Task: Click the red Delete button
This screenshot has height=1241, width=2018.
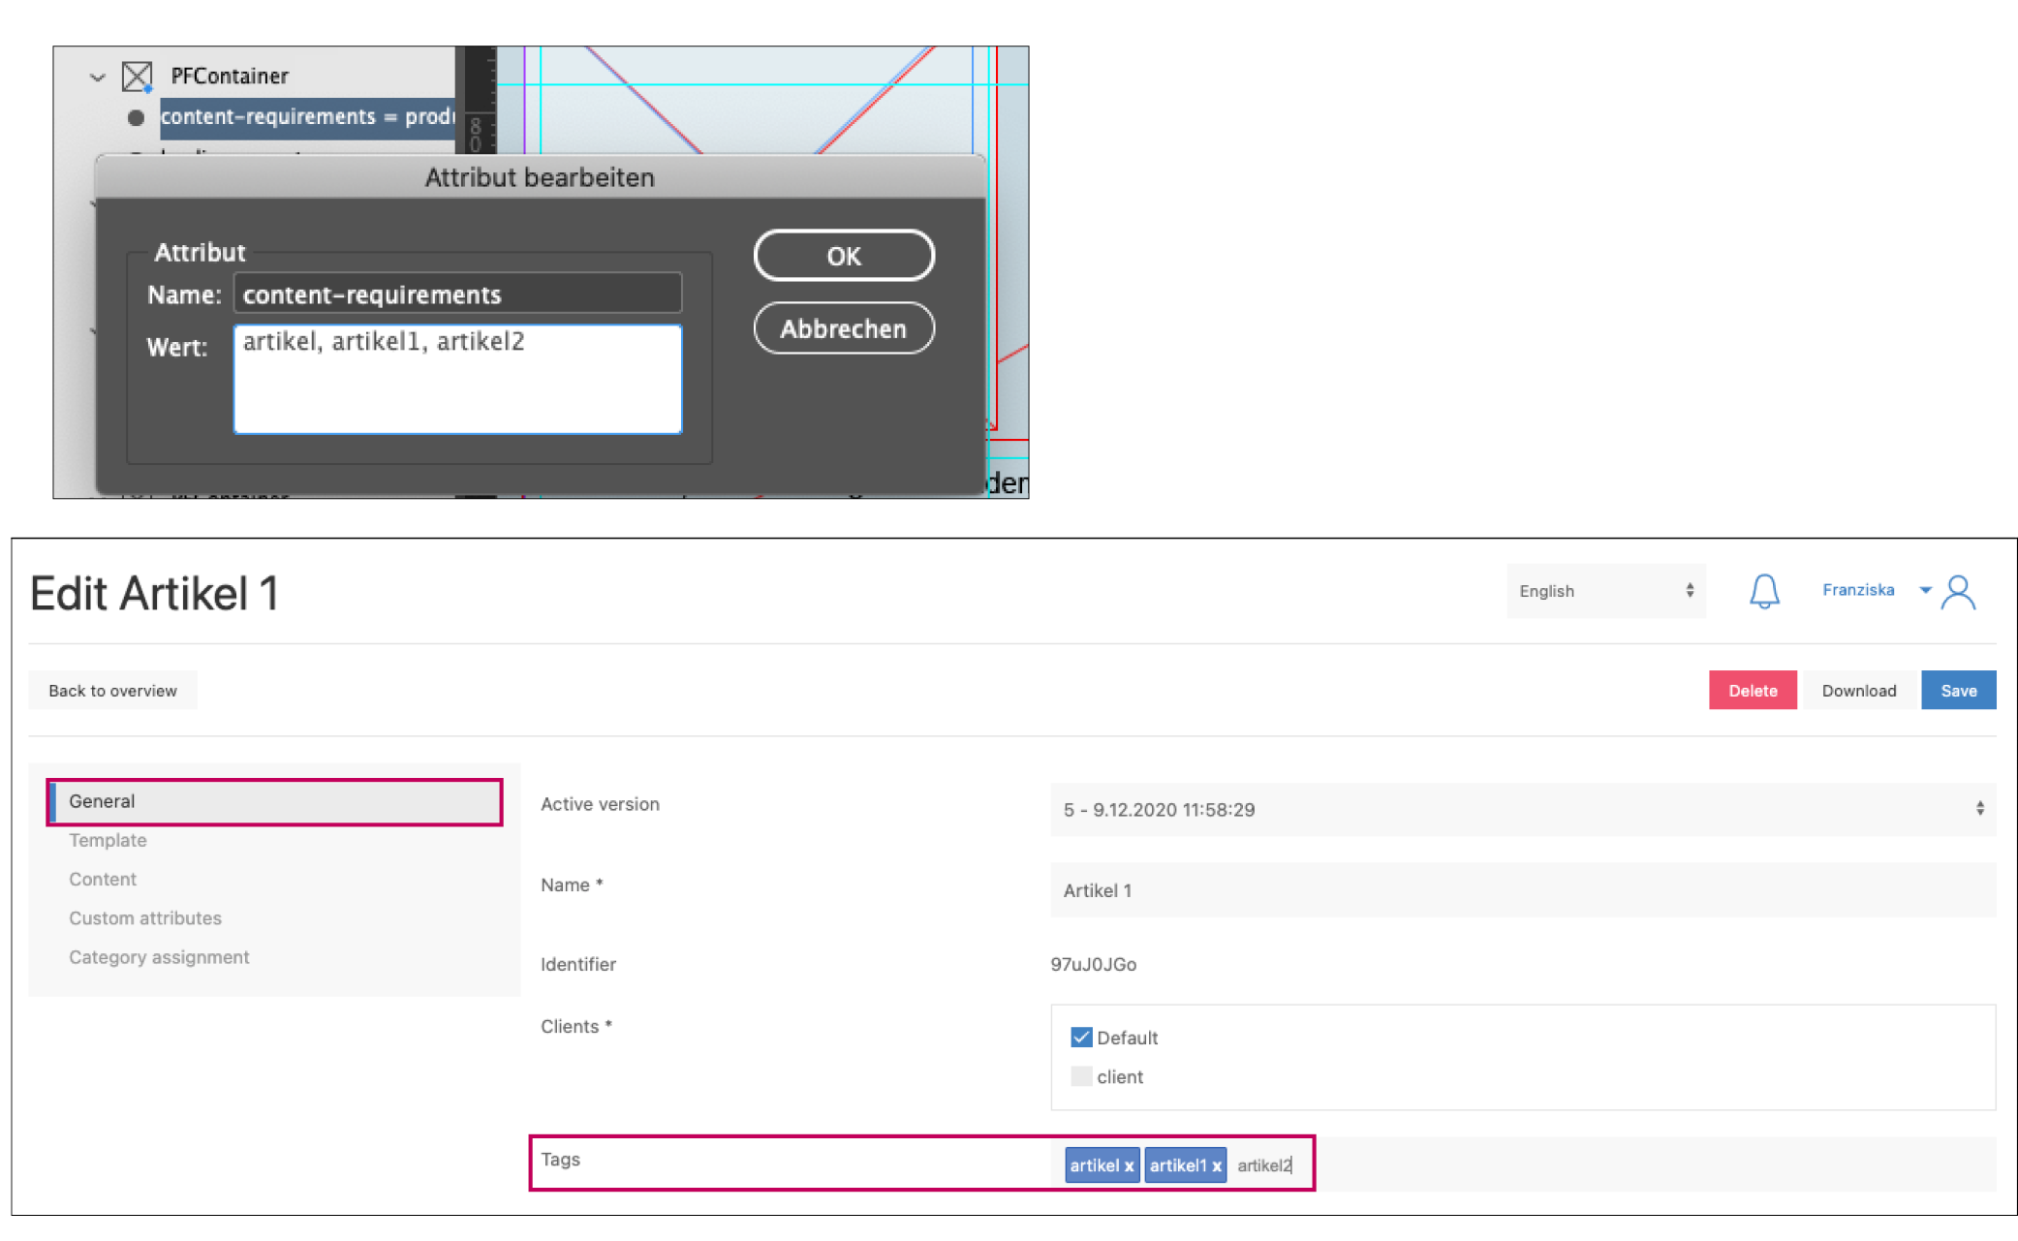Action: 1752,691
